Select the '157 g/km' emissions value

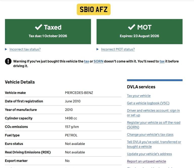click(x=72, y=127)
